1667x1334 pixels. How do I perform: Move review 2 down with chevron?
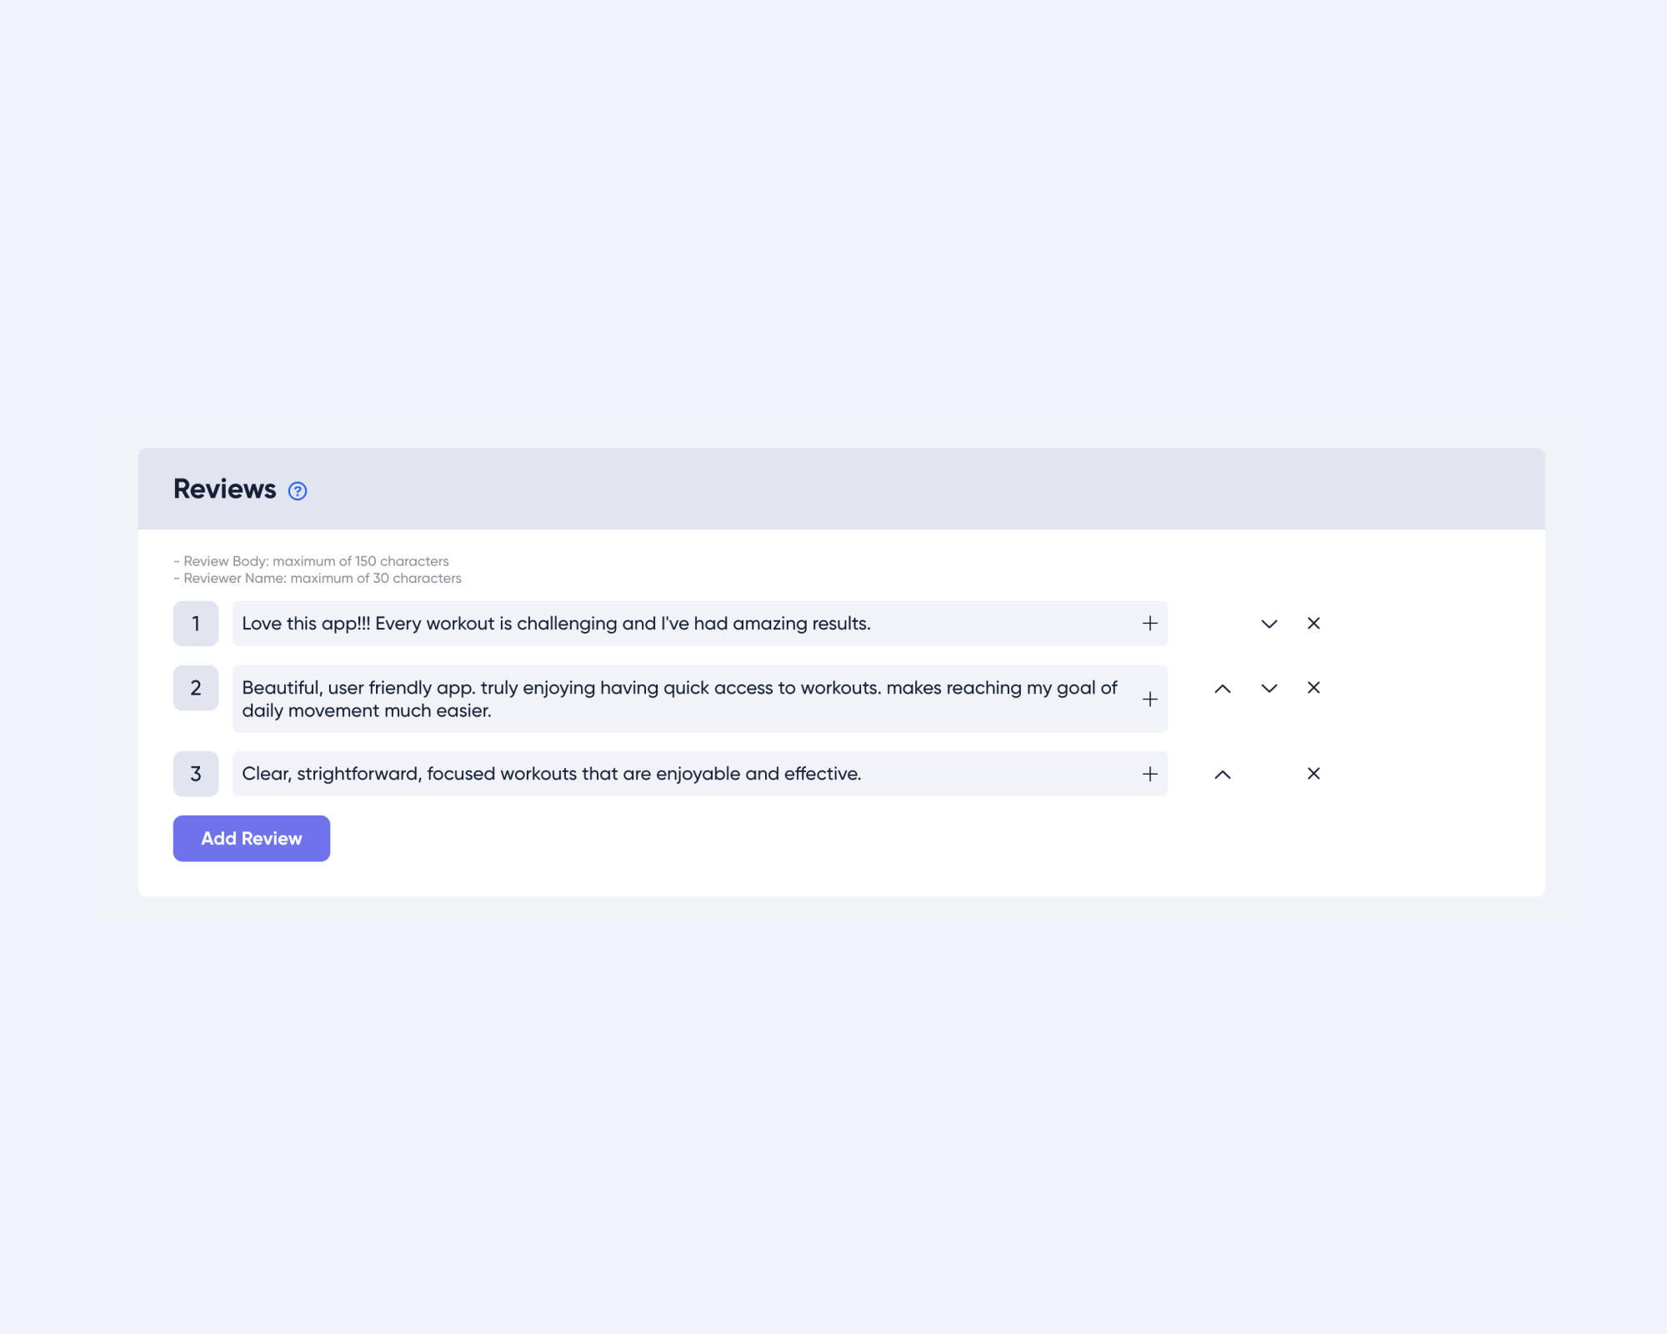click(1269, 689)
